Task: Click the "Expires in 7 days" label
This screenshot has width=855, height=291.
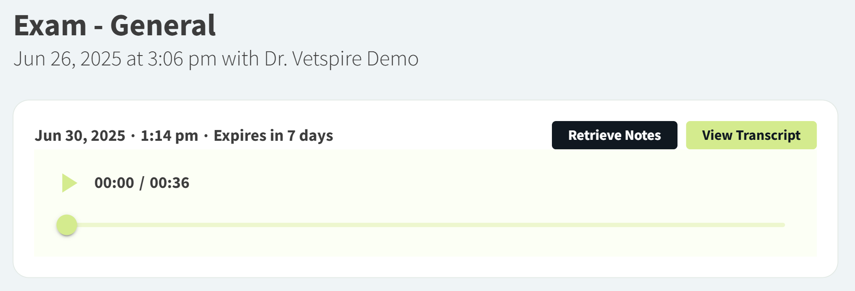Action: [273, 136]
